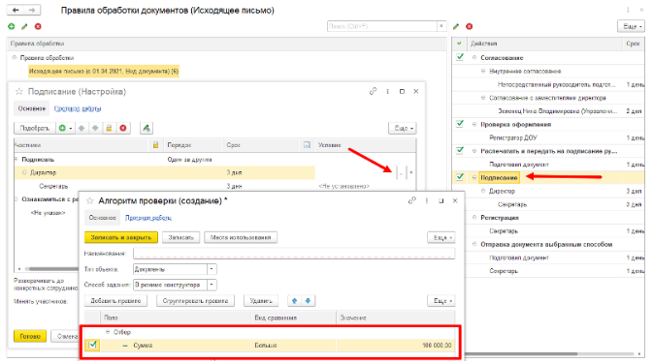Viewport: 653px width, 364px height.
Task: Select Исходящее письмо rule row
Action: 104,71
